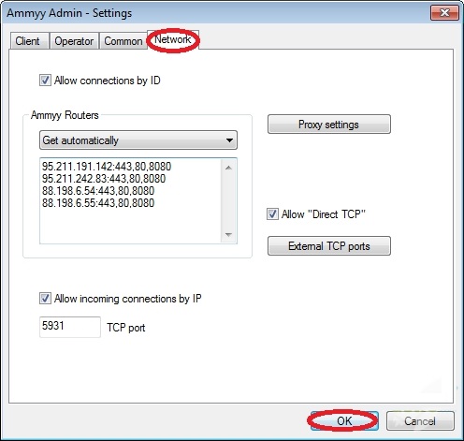The height and width of the screenshot is (441, 464).
Task: Close the Ammyy Admin Settings window
Action: click(444, 13)
